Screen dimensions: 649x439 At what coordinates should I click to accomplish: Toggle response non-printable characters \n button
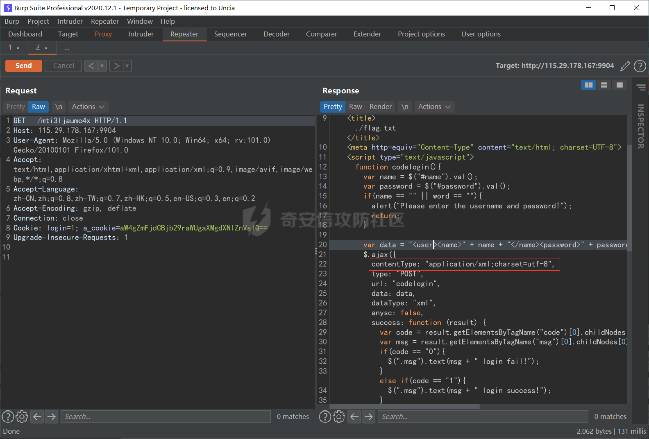pos(405,106)
